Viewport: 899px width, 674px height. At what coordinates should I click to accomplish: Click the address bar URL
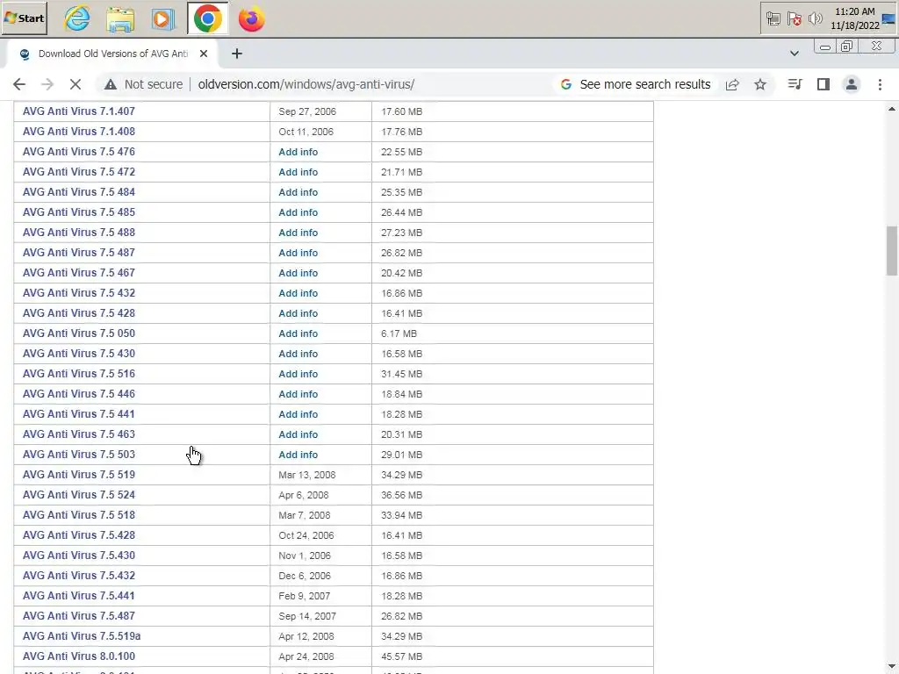click(306, 84)
